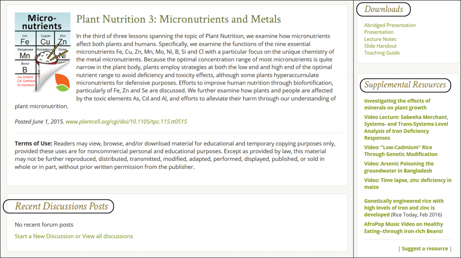Click the Micronutrients lesson thumbnail image
The height and width of the screenshot is (258, 461).
(x=42, y=52)
